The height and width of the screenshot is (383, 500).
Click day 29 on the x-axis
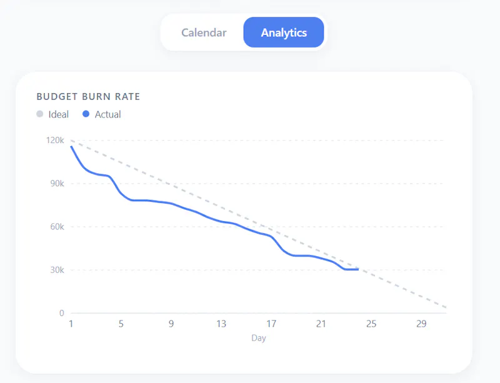pyautogui.click(x=421, y=324)
